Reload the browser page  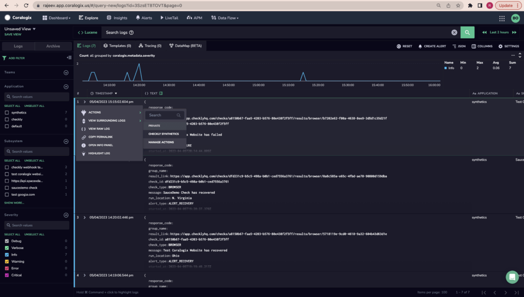(26, 5)
